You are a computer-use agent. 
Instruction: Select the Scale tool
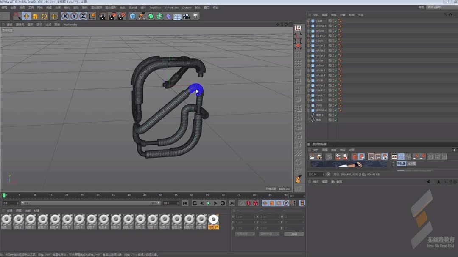tap(34, 16)
